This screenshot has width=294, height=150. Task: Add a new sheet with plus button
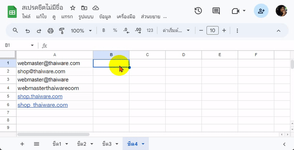coord(22,144)
